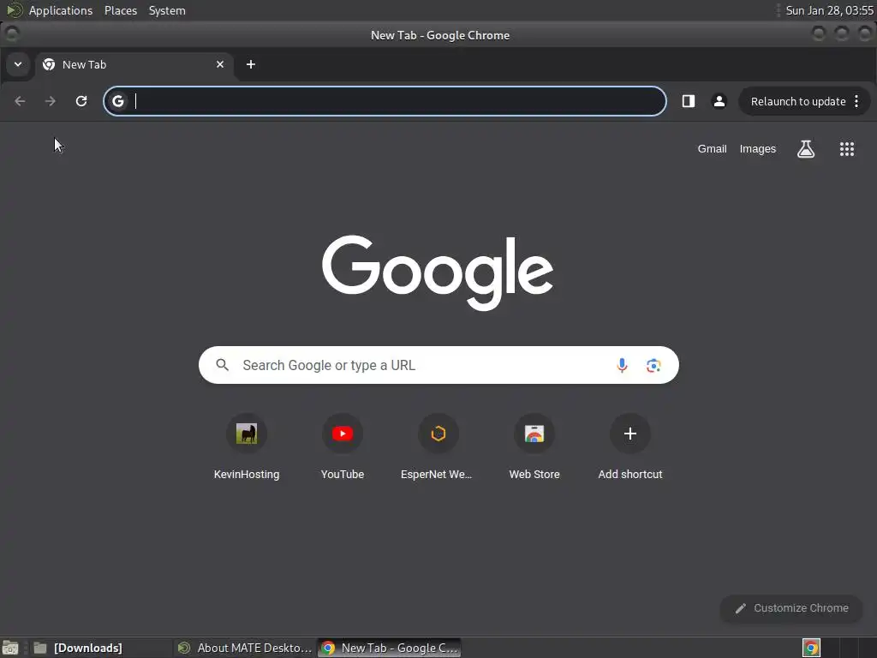877x658 pixels.
Task: Click the browser forward arrow
Action: 51,101
